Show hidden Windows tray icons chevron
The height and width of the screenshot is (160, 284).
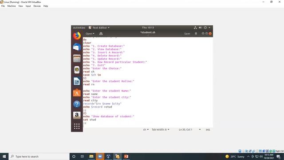[248, 156]
